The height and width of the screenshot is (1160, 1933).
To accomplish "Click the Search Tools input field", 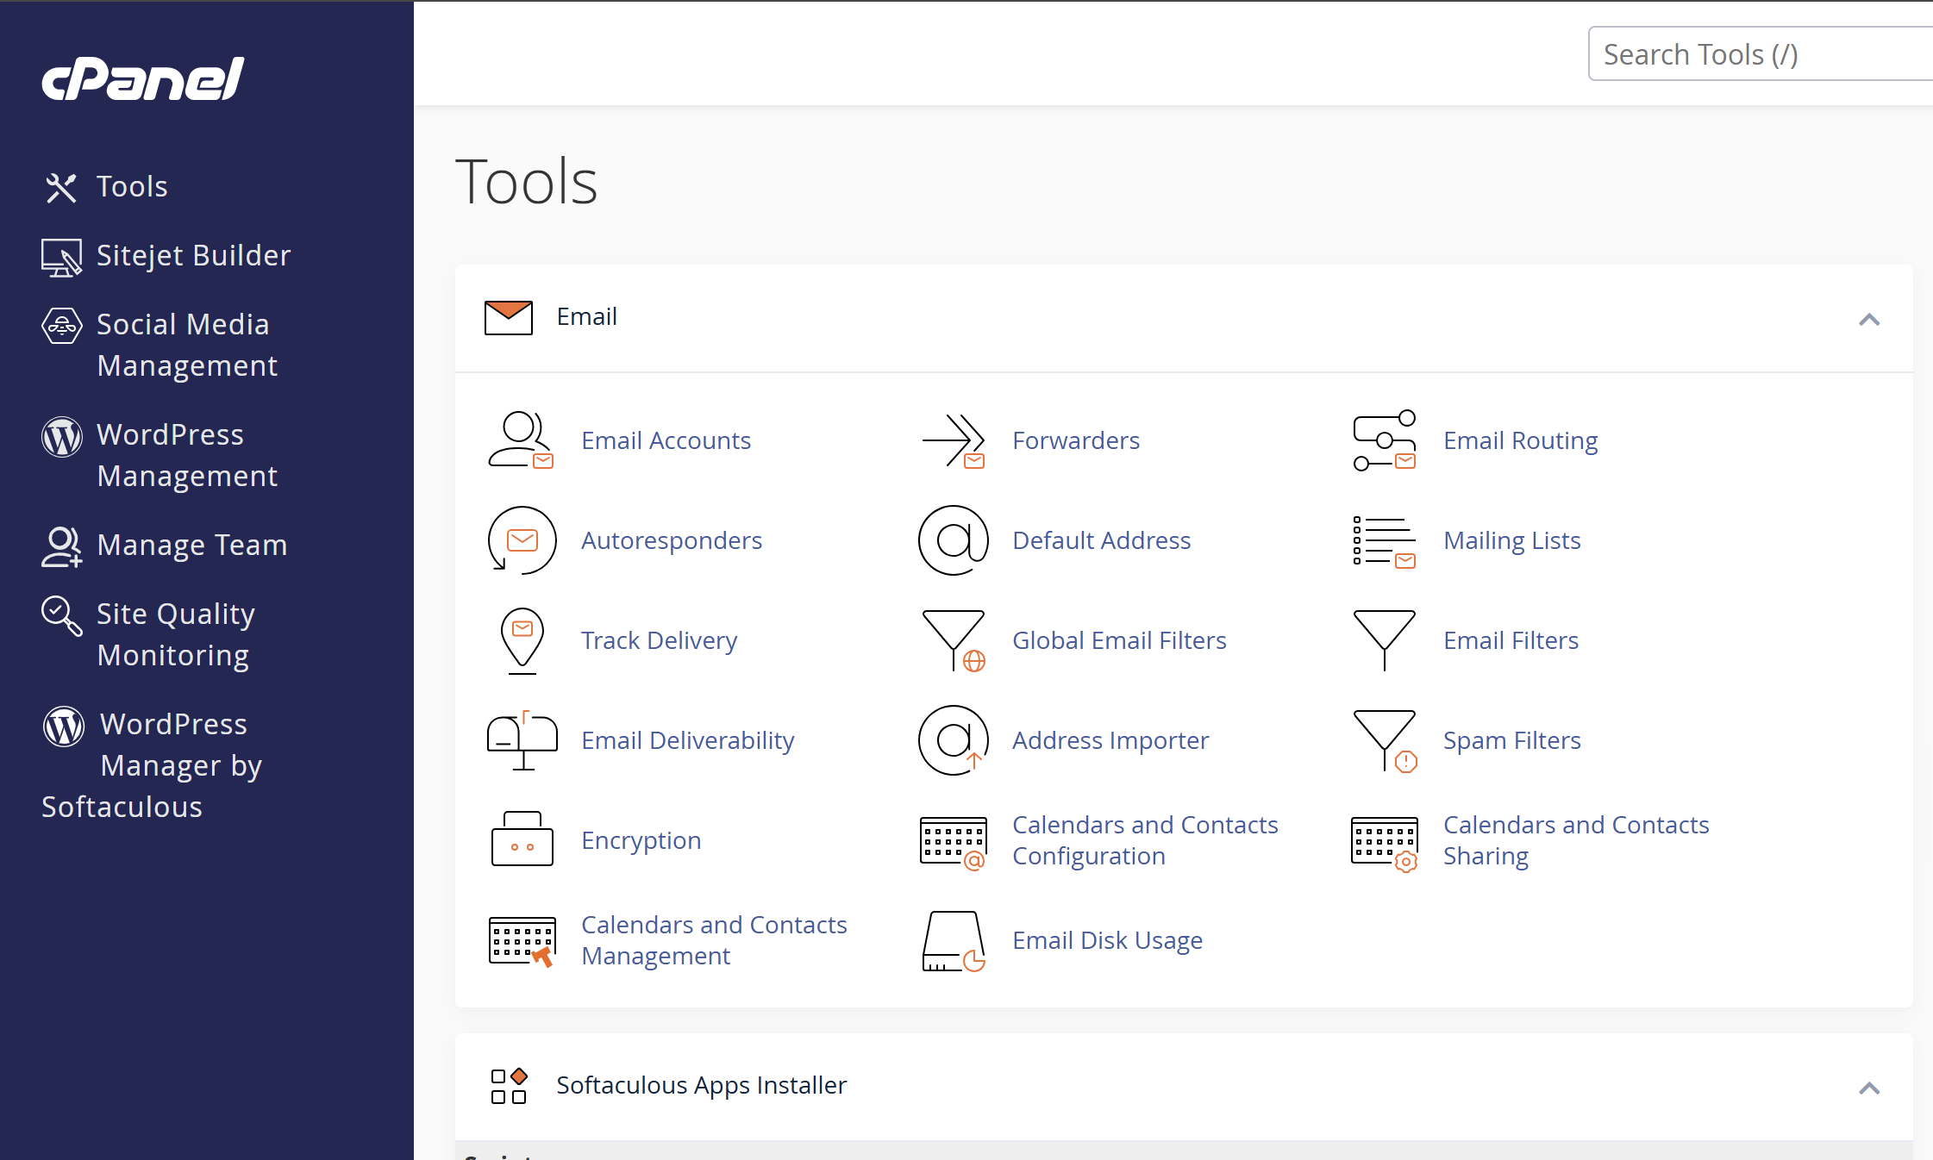I will (1759, 53).
